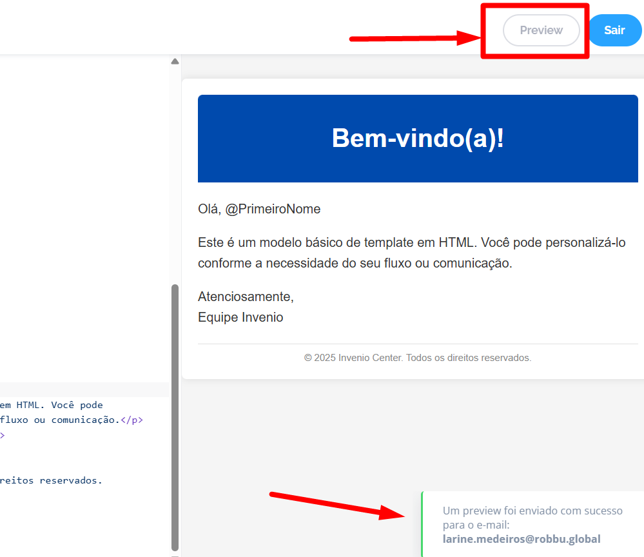Click the paragraph starting with Este é um modelo
644x557 pixels.
point(411,253)
